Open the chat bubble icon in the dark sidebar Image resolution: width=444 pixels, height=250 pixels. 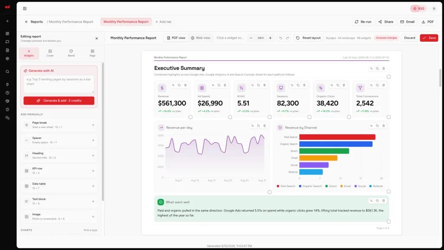click(x=7, y=42)
